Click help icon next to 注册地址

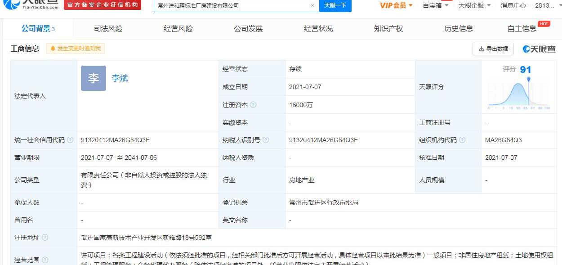pyautogui.click(x=45, y=238)
